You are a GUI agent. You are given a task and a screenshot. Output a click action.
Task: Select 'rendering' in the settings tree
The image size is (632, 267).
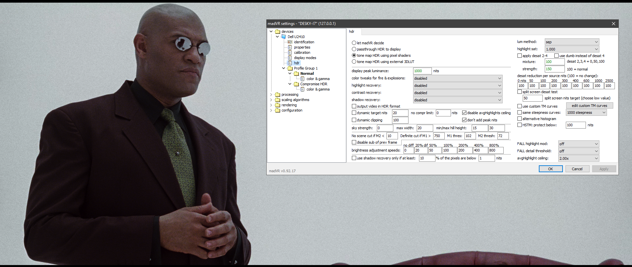point(289,105)
